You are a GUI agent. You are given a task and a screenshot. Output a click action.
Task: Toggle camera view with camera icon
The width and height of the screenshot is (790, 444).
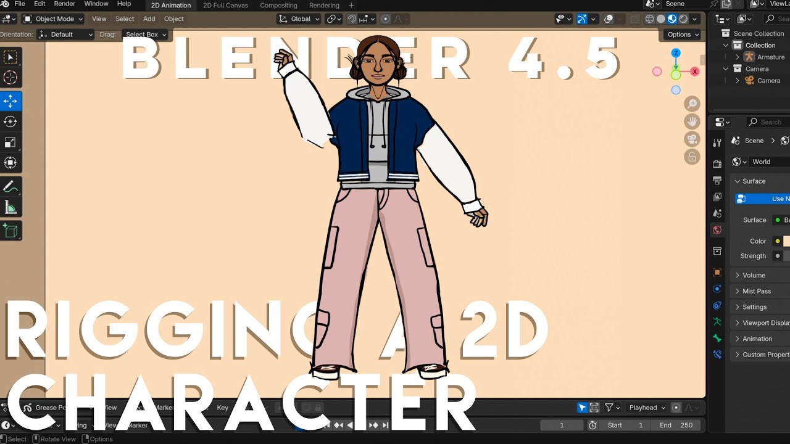click(x=692, y=139)
